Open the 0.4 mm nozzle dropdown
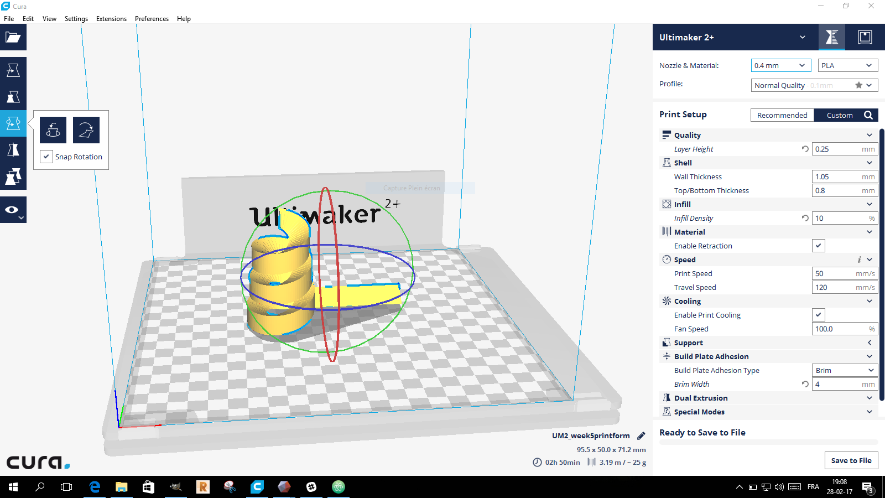The width and height of the screenshot is (885, 498). (x=781, y=65)
